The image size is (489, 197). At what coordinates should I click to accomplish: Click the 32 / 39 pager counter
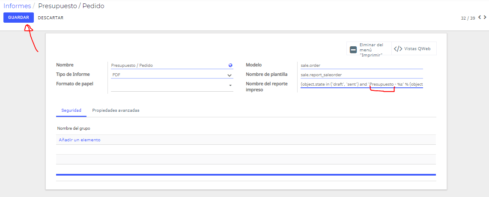coord(468,18)
